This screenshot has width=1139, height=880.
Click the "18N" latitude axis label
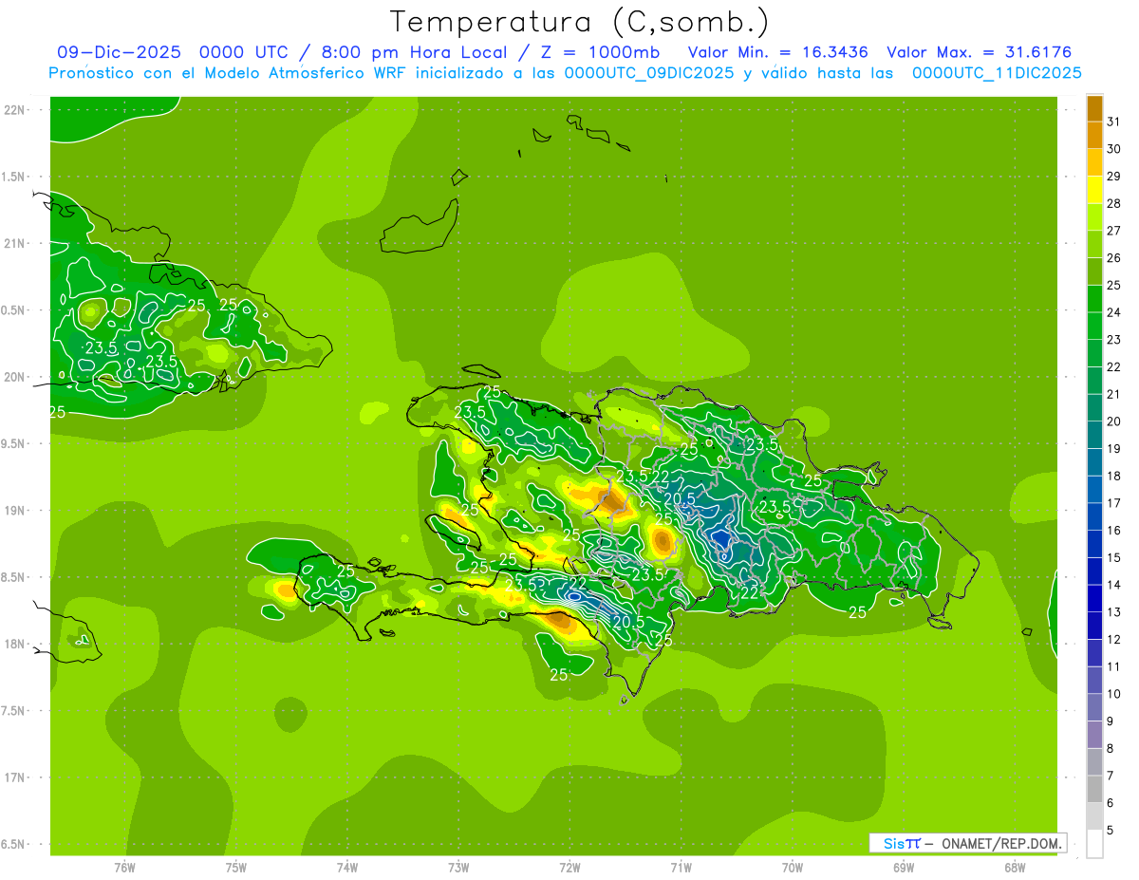point(15,644)
